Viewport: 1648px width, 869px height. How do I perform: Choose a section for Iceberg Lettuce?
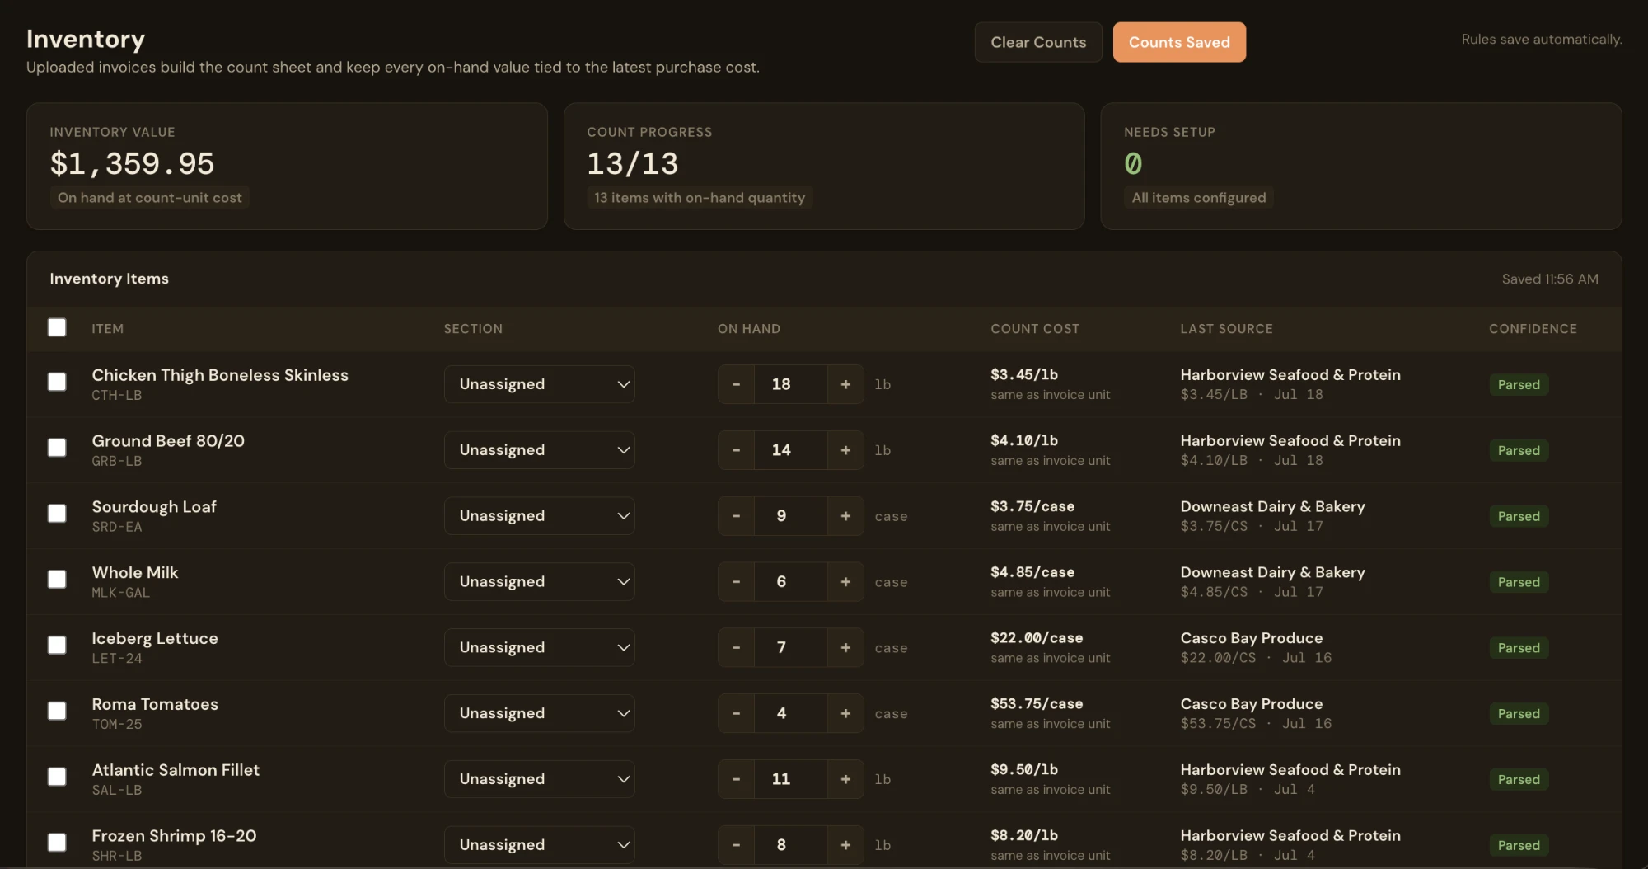540,648
